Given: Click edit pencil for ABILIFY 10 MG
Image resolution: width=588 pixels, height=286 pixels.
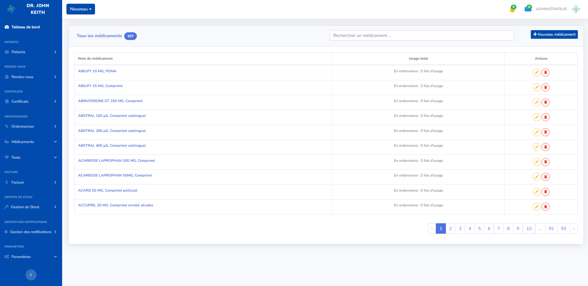Looking at the screenshot, I should click(x=536, y=73).
